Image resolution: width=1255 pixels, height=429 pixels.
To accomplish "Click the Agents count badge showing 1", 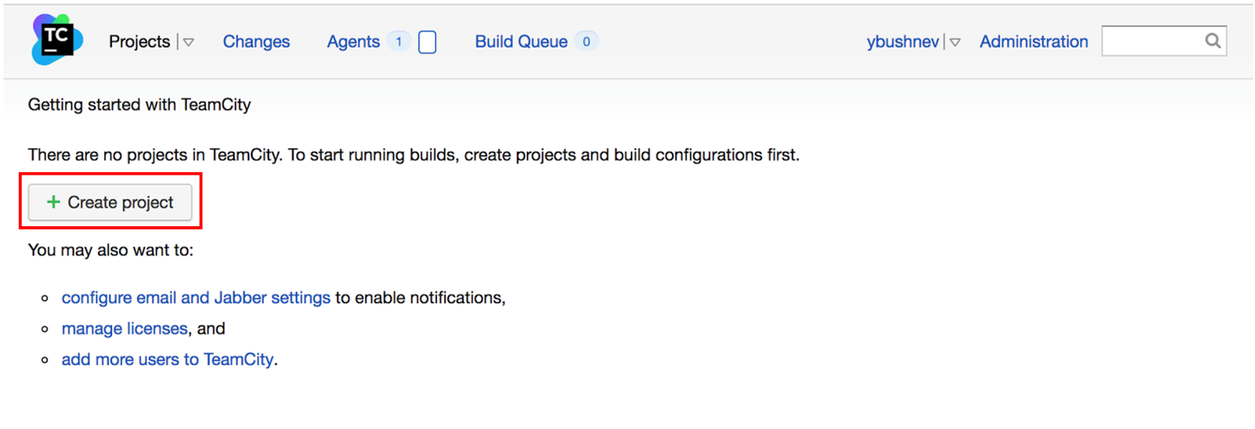I will point(398,41).
